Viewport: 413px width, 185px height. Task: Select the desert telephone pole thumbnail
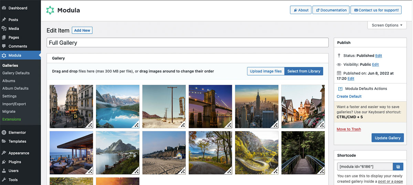(164, 106)
